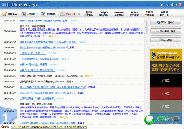
Task: Click the 08/06 16:35 Sentix news text
Action: pos(51,76)
